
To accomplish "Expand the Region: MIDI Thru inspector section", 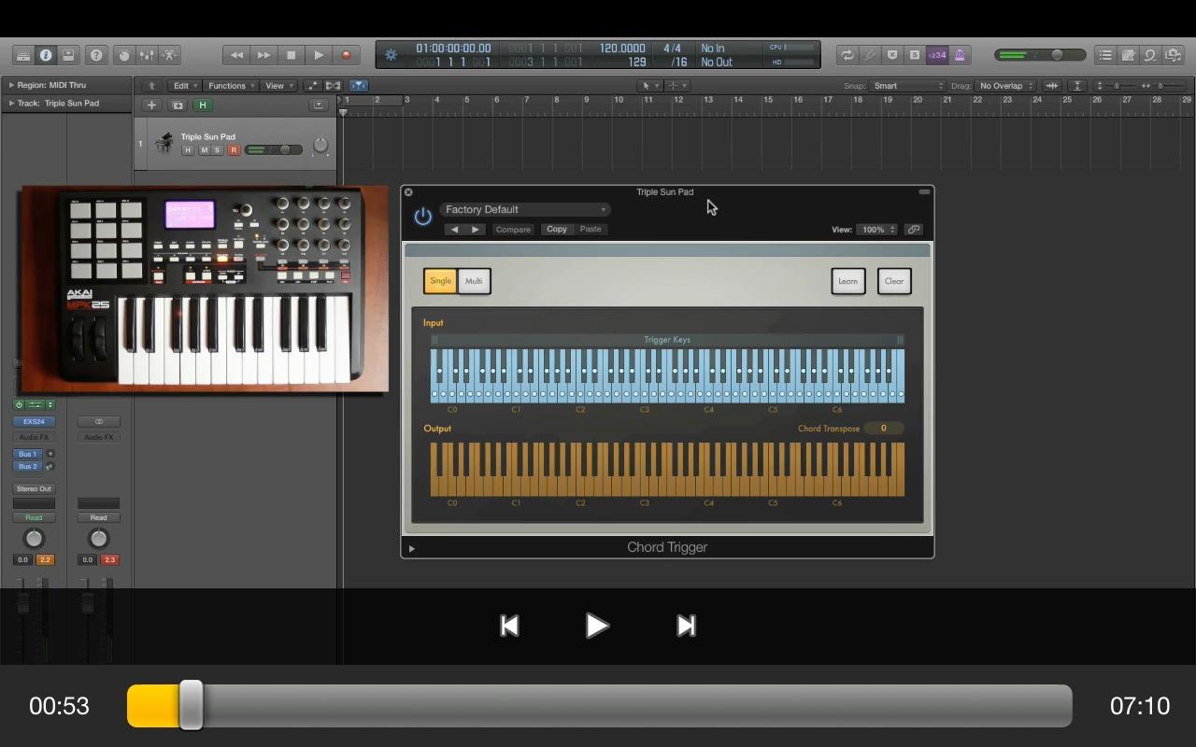I will 11,85.
